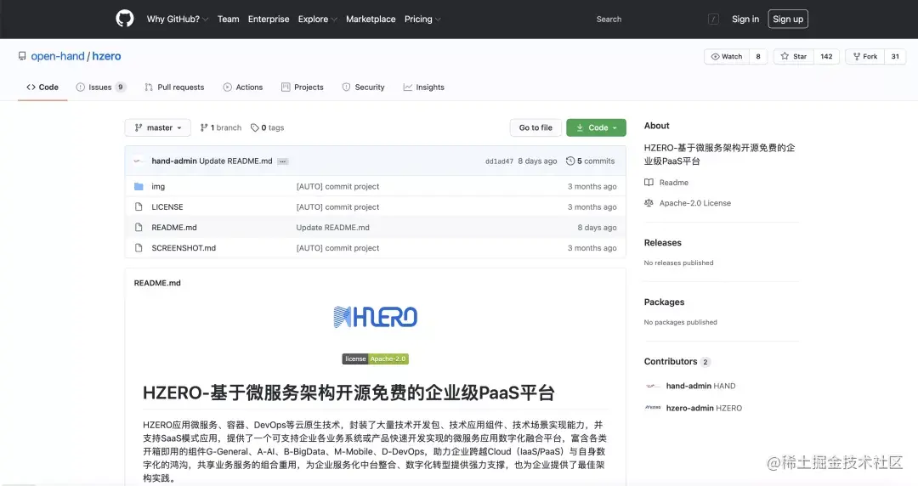View the 31 forks count

(x=895, y=56)
